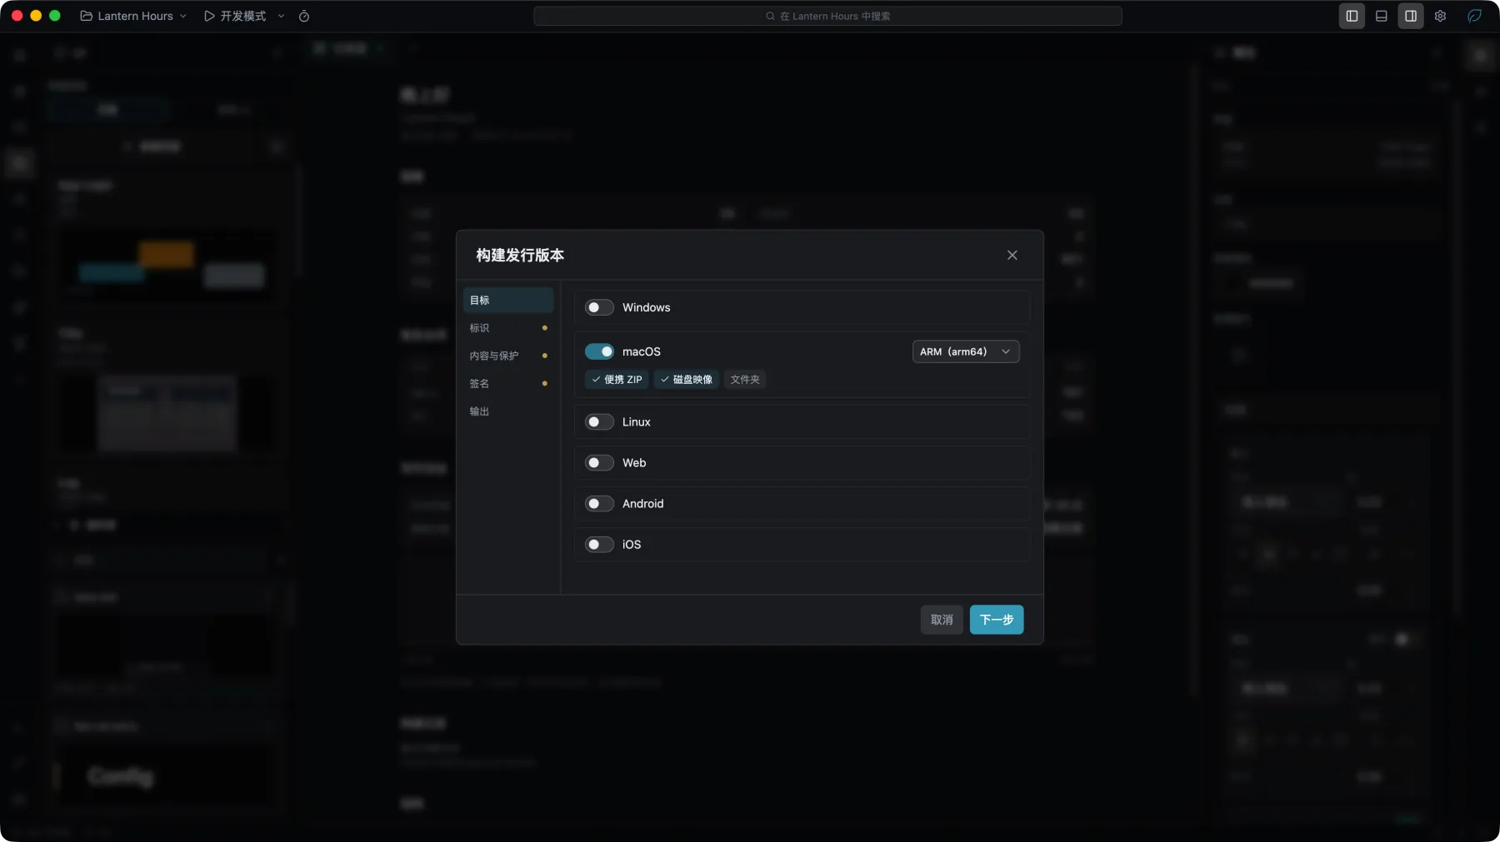Check the 文件夹 package option

(745, 380)
